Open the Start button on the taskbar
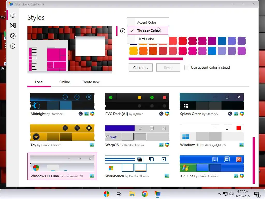 click(x=106, y=194)
